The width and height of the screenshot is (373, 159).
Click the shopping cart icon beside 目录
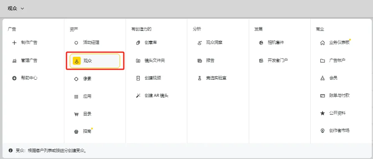(x=76, y=114)
